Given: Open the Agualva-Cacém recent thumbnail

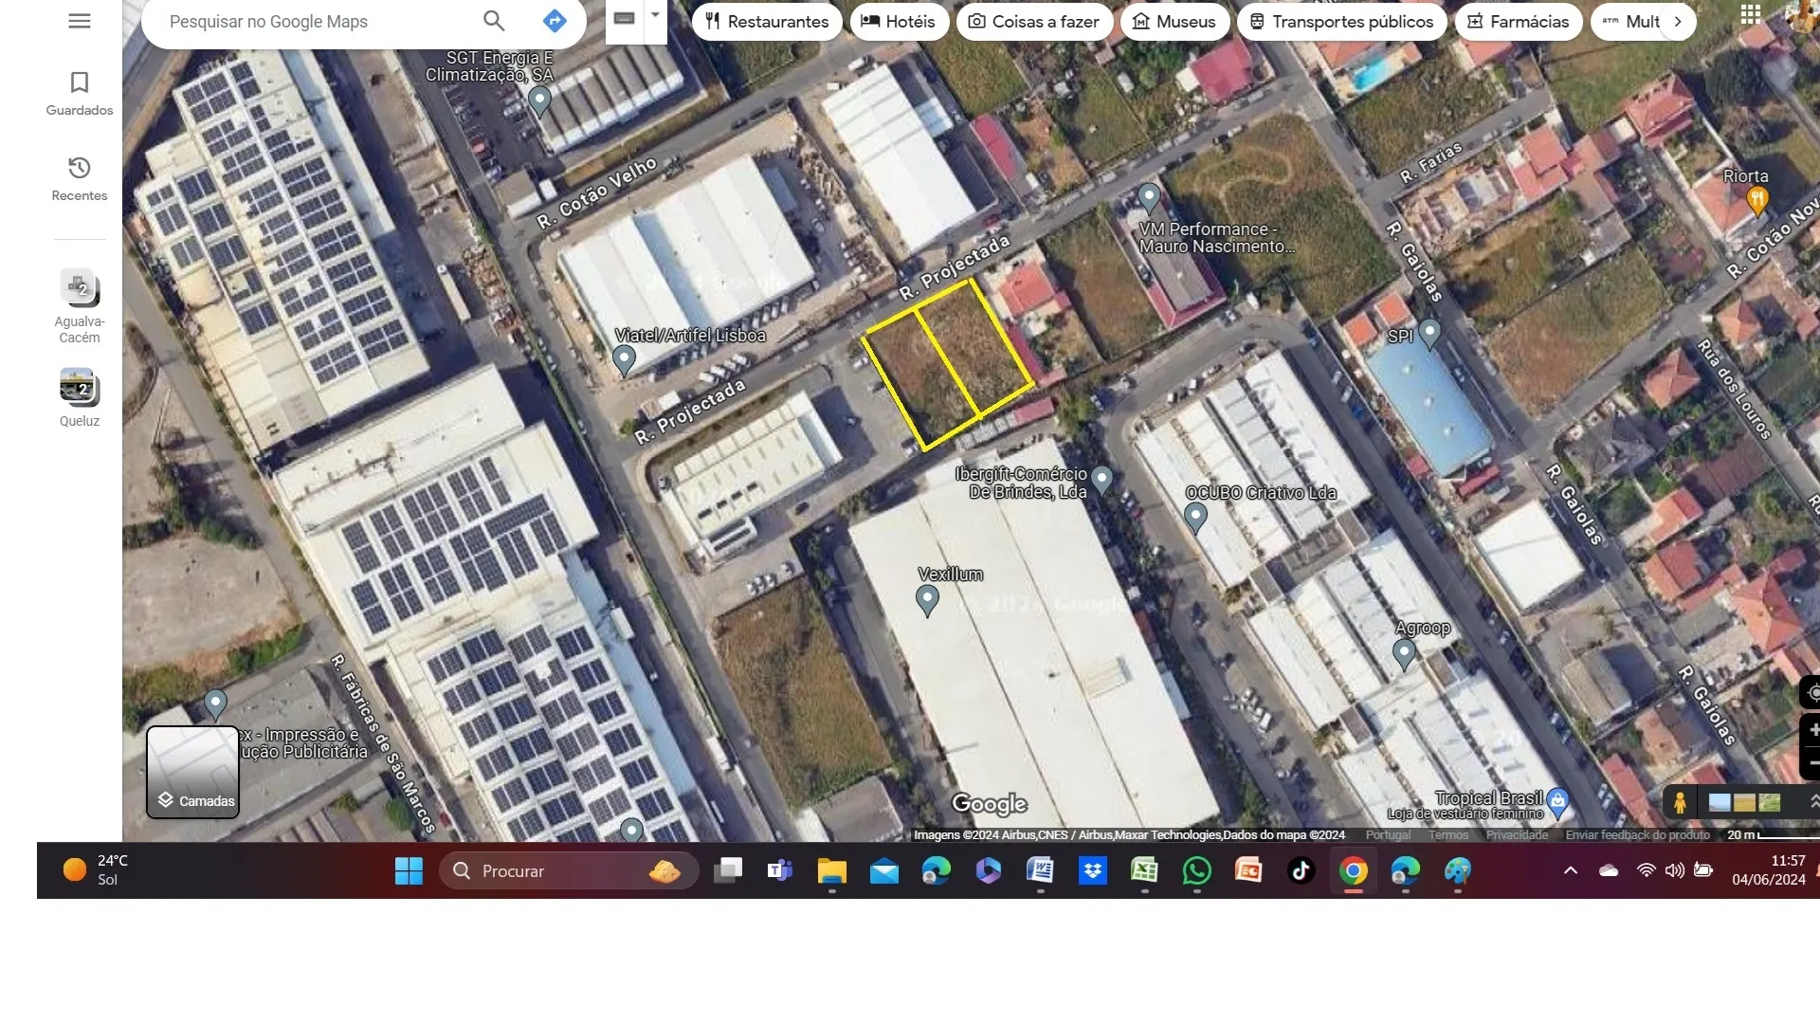Looking at the screenshot, I should pyautogui.click(x=80, y=286).
